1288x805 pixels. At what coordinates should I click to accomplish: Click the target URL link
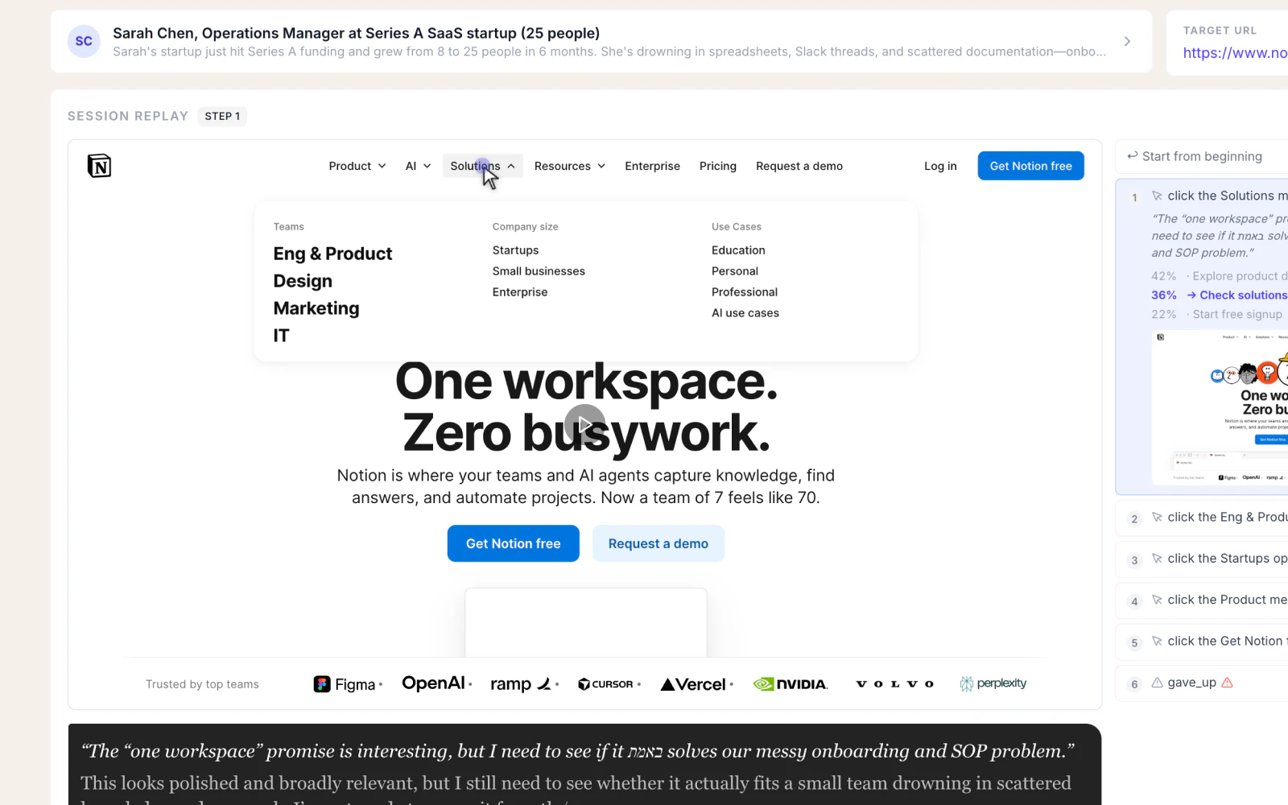pyautogui.click(x=1235, y=53)
